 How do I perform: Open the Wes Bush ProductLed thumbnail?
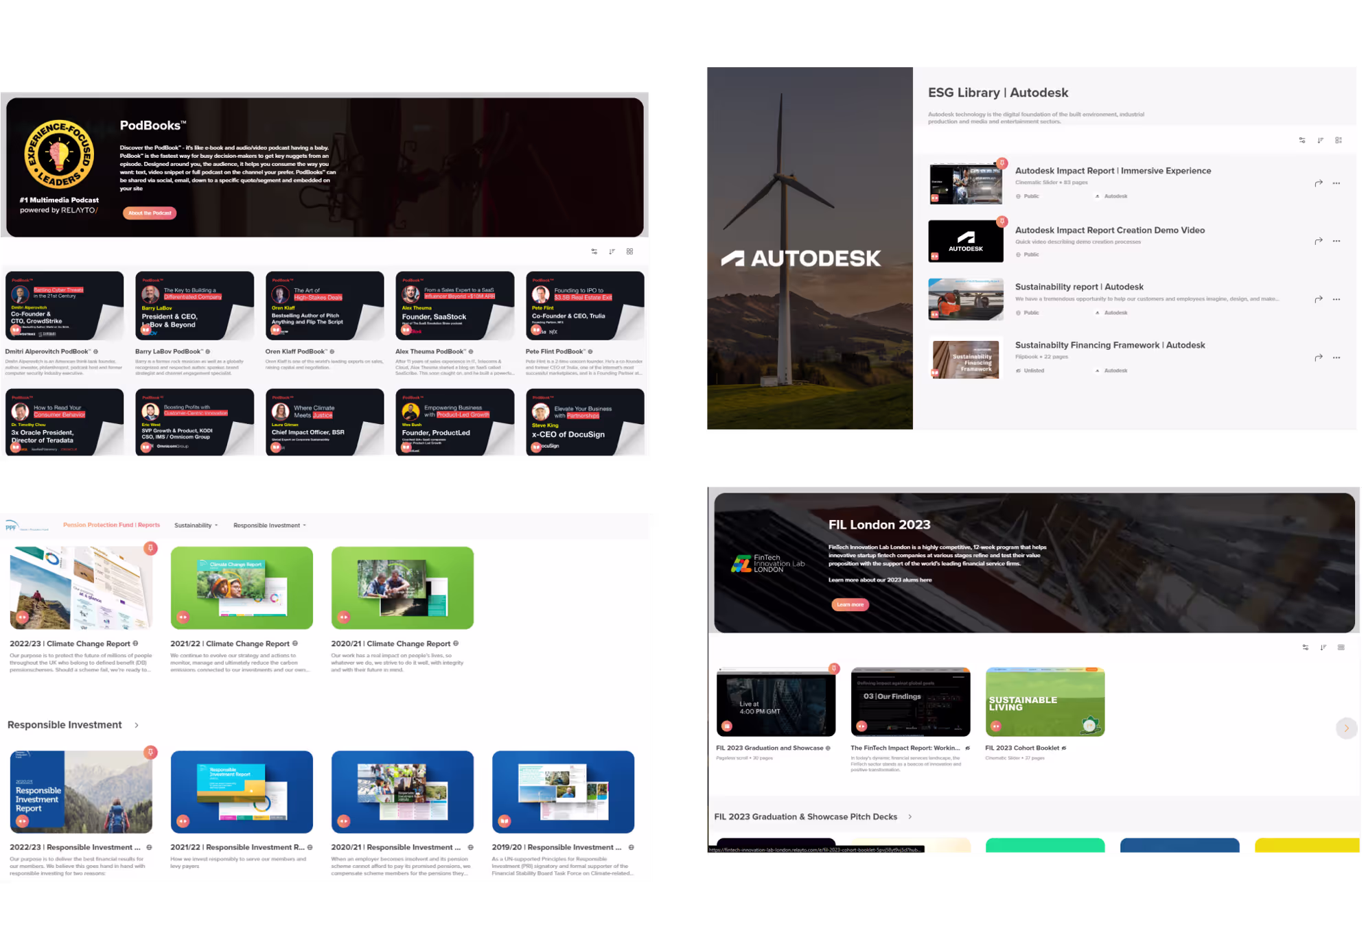point(455,423)
